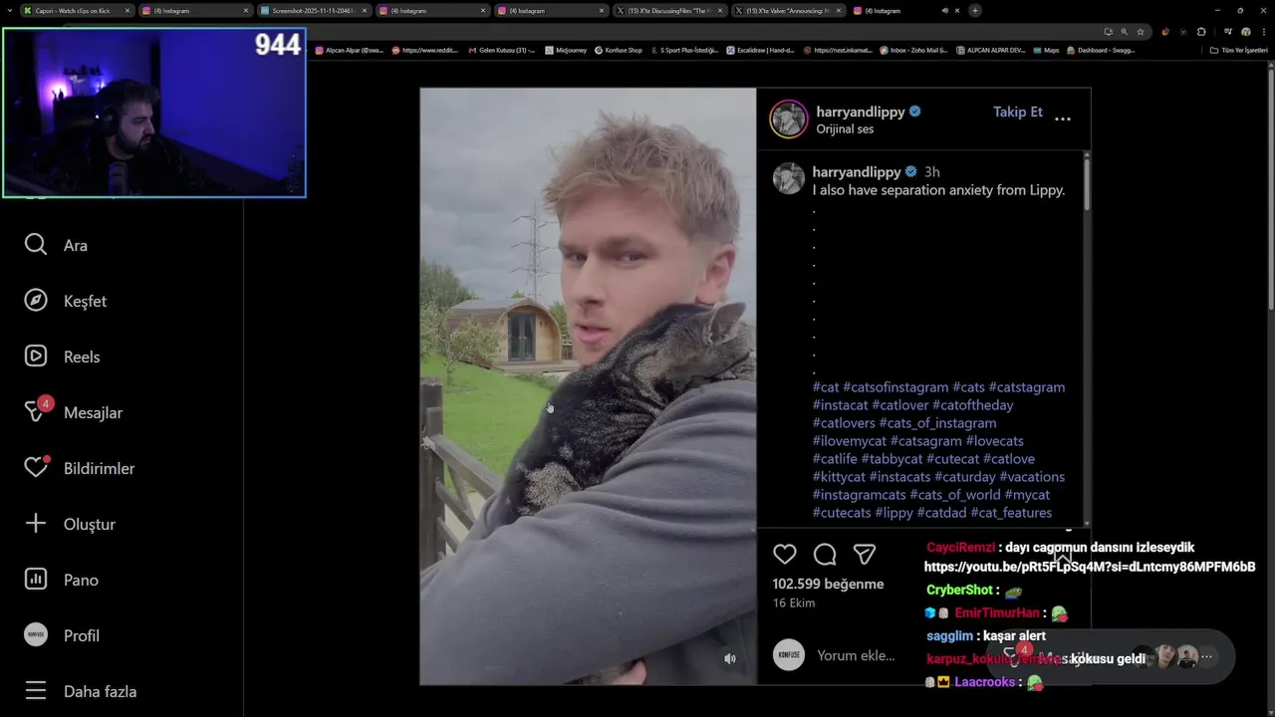Click the 3h timestamp beside caption username
Image resolution: width=1275 pixels, height=717 pixels.
pyautogui.click(x=931, y=172)
